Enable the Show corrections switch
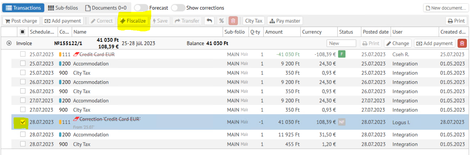Image resolution: width=470 pixels, height=155 pixels. 178,8
